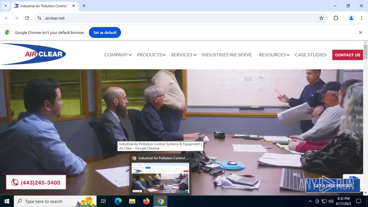Set Chrome as default browser
The height and width of the screenshot is (207, 368).
point(105,32)
